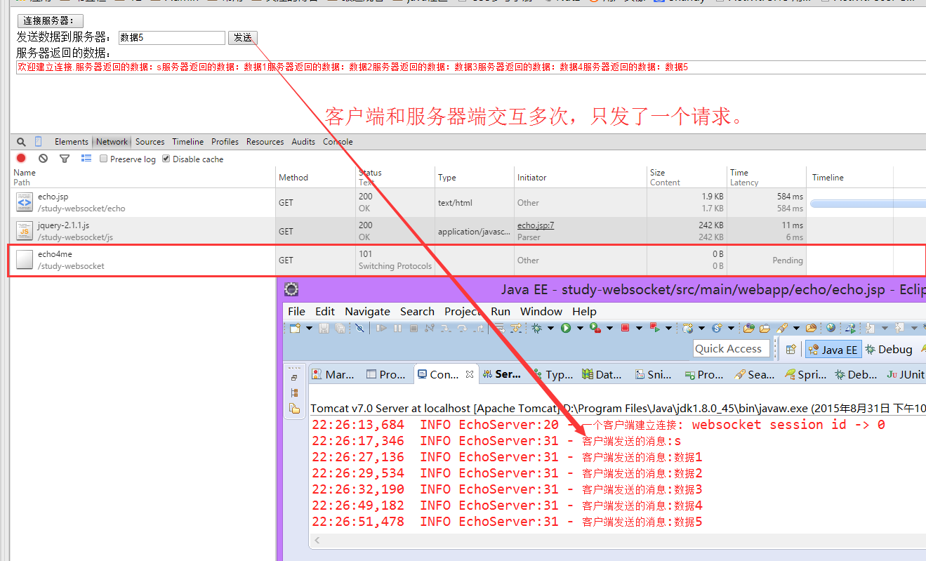Select the DevTools Network tab
Screen dimensions: 926x561
(112, 142)
